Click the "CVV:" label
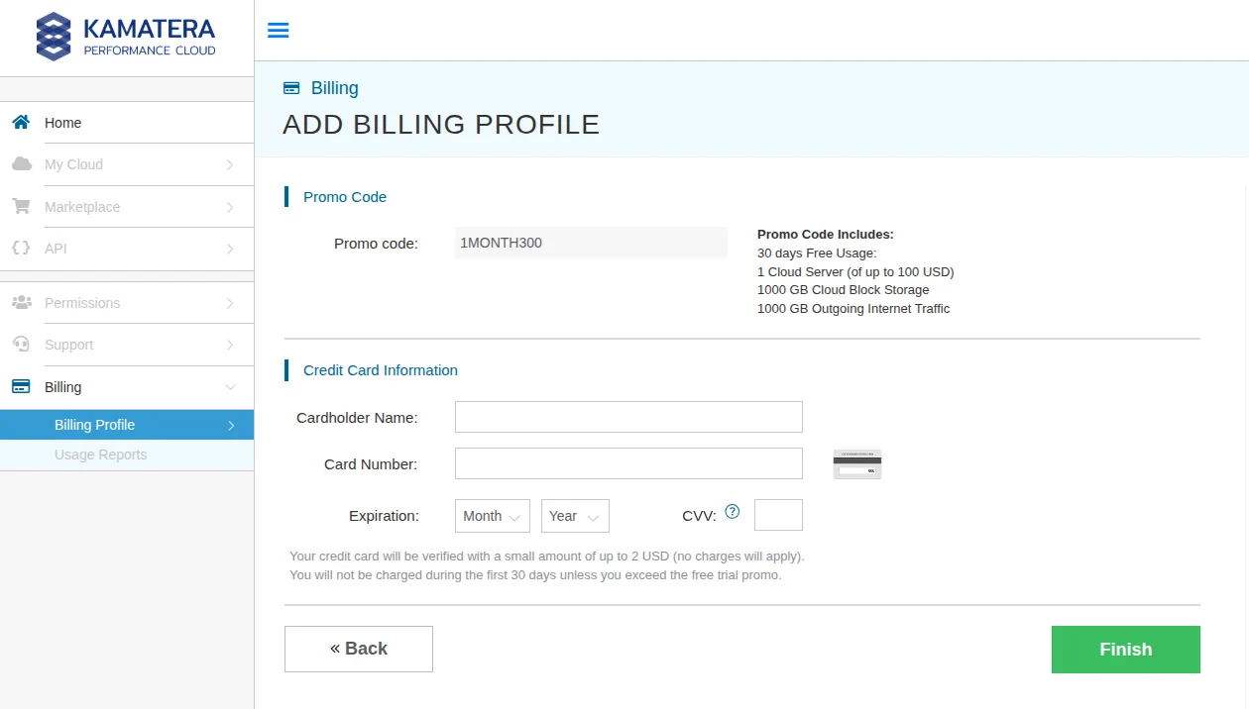The height and width of the screenshot is (709, 1249). pos(699,516)
